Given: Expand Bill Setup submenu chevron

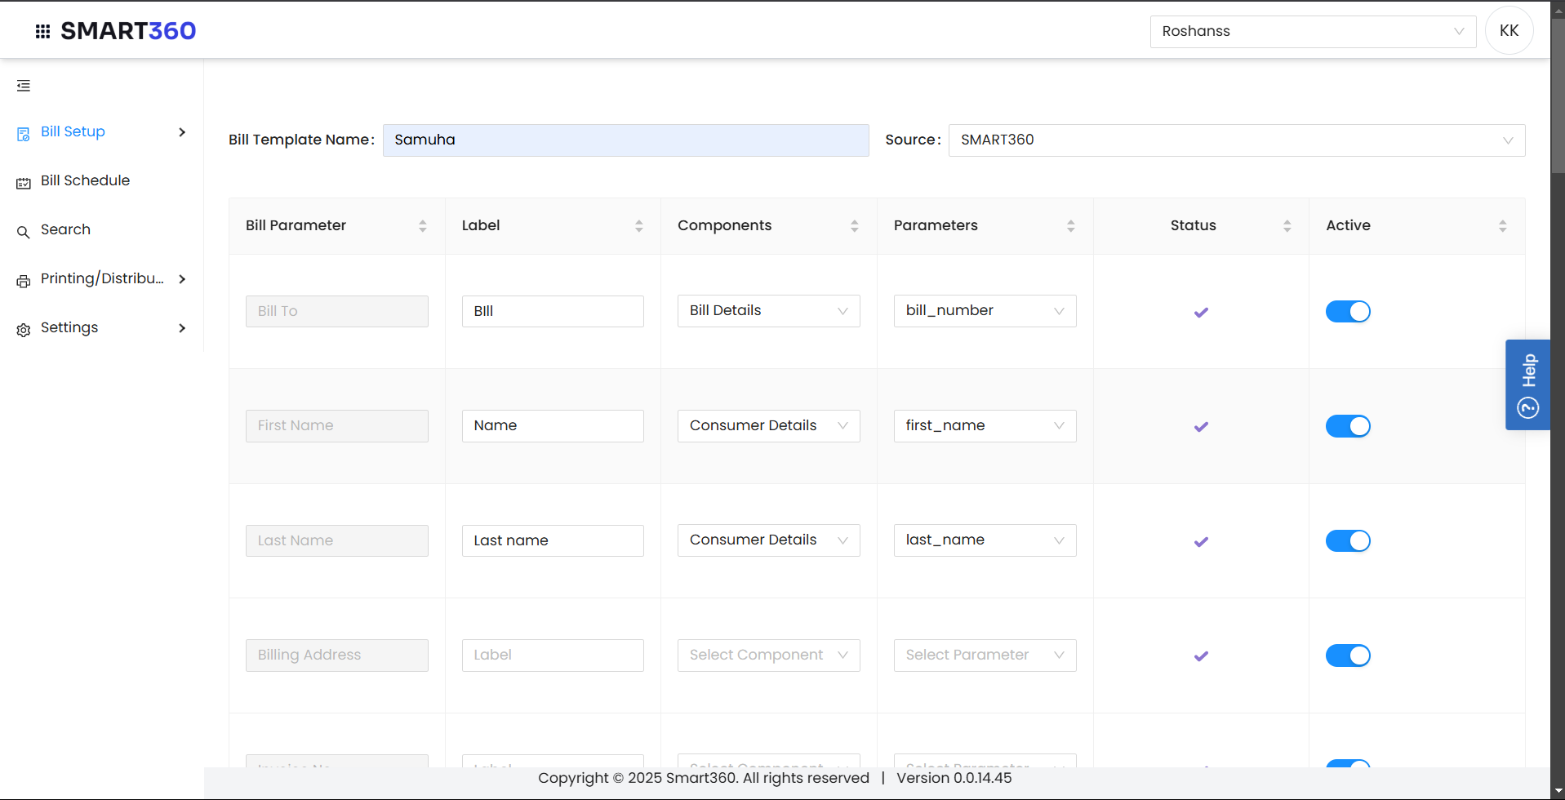Looking at the screenshot, I should coord(182,132).
